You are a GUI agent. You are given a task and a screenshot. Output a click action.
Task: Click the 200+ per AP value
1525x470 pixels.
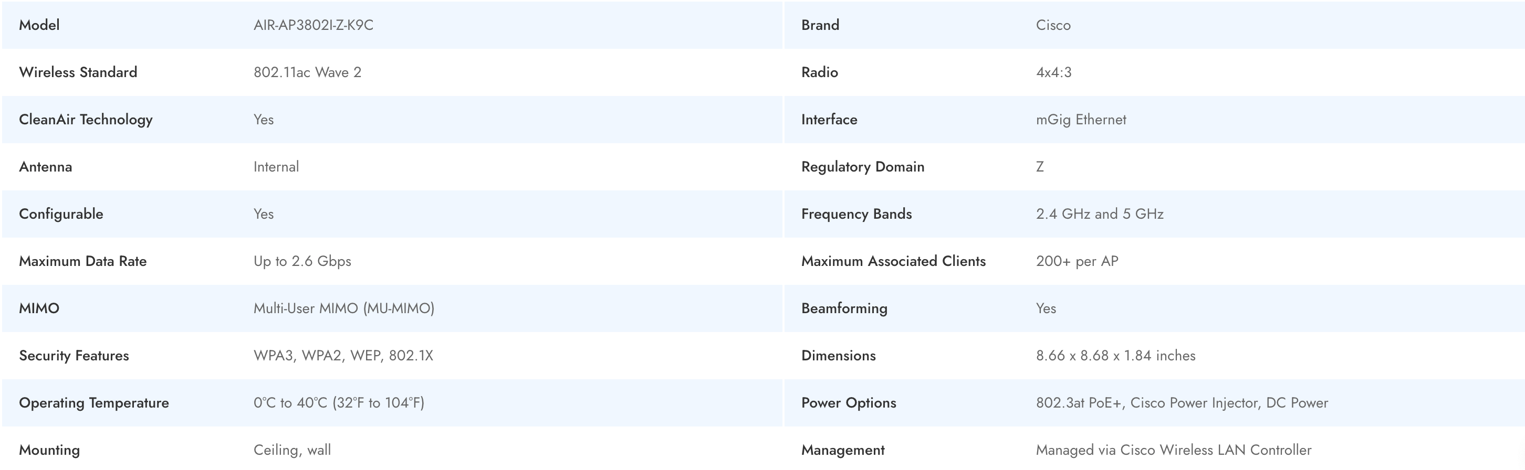click(x=1077, y=261)
